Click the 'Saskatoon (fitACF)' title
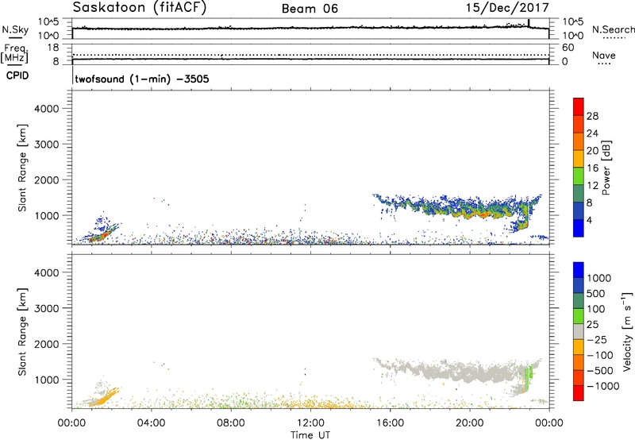The width and height of the screenshot is (635, 440). (140, 7)
